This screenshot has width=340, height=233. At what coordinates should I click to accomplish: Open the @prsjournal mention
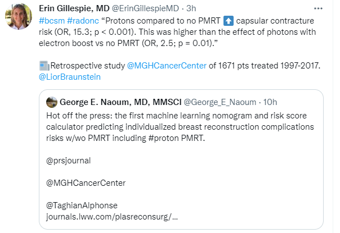(x=68, y=161)
